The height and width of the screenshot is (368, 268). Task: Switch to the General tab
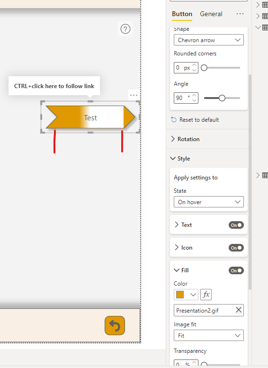click(211, 14)
